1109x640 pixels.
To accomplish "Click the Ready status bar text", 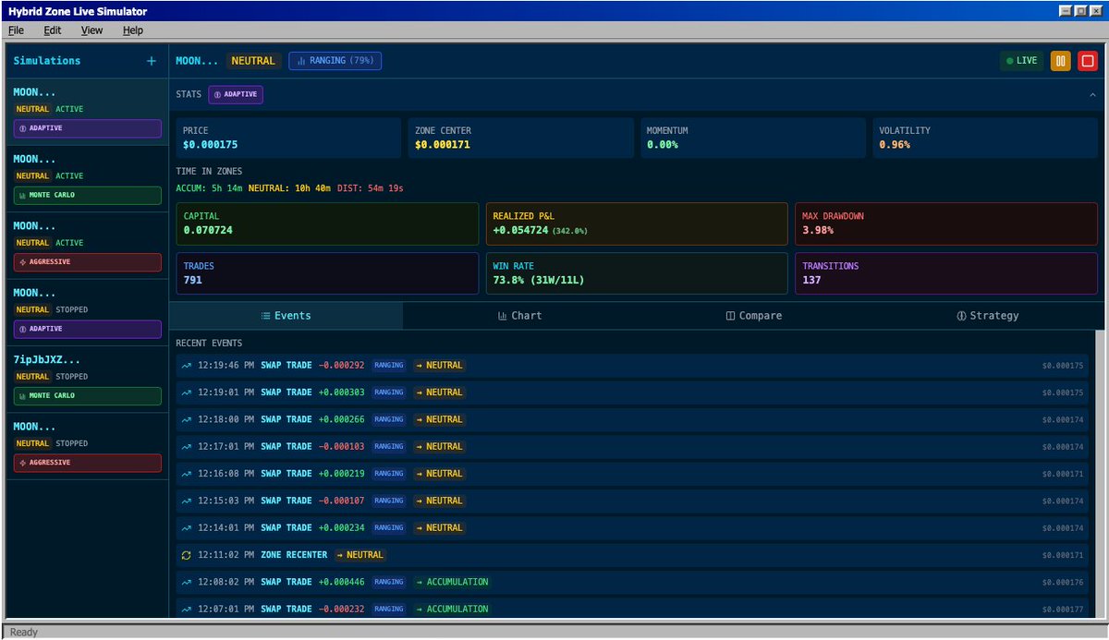I will [24, 632].
